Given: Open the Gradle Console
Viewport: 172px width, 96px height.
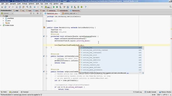Looking at the screenshot, I should [150, 92].
